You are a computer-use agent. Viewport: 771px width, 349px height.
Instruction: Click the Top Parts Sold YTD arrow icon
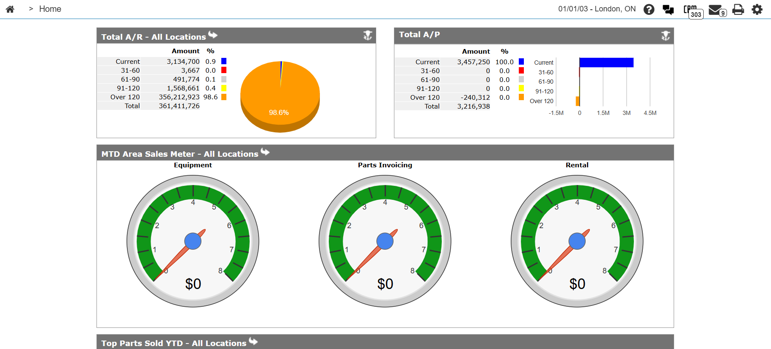point(253,341)
